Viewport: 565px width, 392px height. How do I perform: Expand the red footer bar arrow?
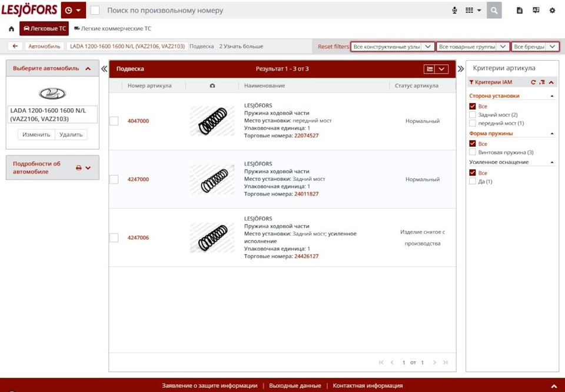point(554,386)
